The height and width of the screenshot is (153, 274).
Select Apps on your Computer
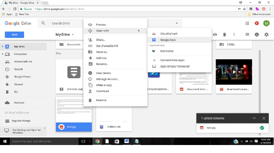(x=179, y=66)
